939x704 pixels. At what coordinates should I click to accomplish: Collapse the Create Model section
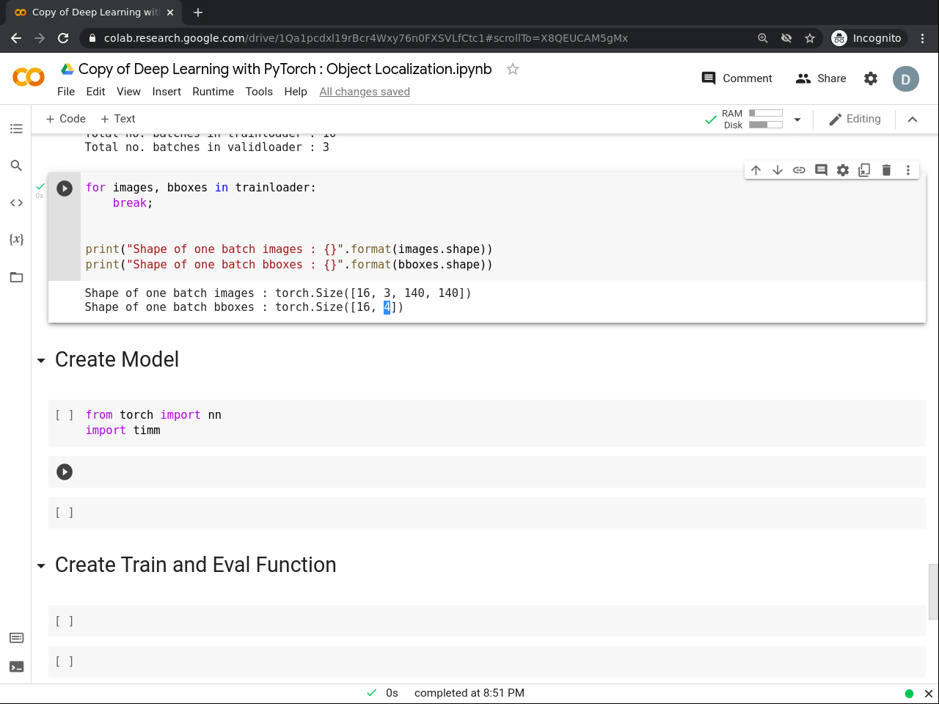click(41, 361)
